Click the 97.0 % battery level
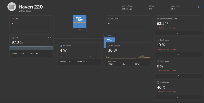 click(x=17, y=42)
